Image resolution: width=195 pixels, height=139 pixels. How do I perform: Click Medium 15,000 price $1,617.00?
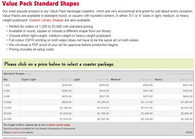coord(147,108)
